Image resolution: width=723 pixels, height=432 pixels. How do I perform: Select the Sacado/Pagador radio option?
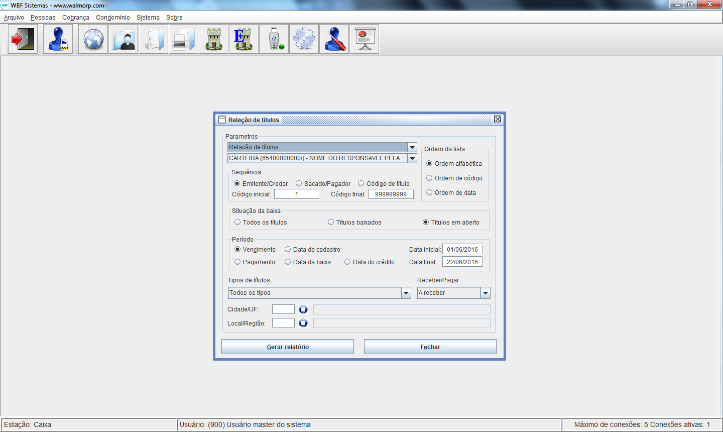pos(299,184)
